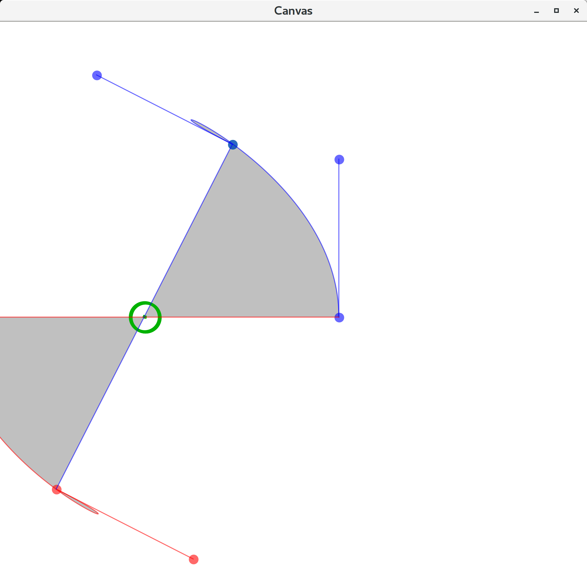Click the green circle at the center
587x572 pixels.
[145, 317]
